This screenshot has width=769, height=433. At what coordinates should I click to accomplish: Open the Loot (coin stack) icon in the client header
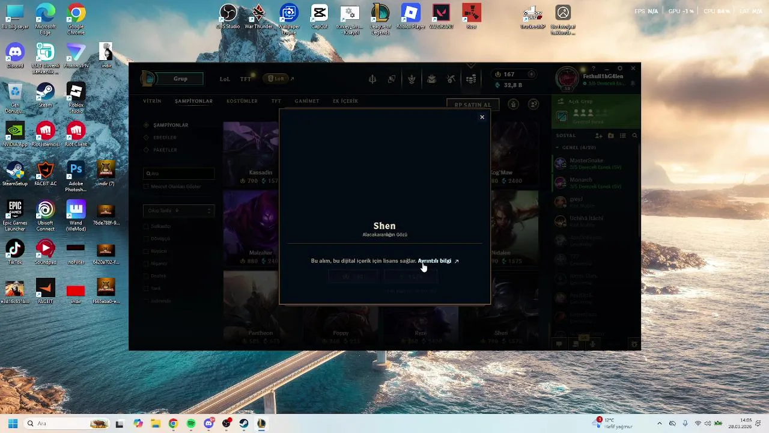[x=472, y=79]
